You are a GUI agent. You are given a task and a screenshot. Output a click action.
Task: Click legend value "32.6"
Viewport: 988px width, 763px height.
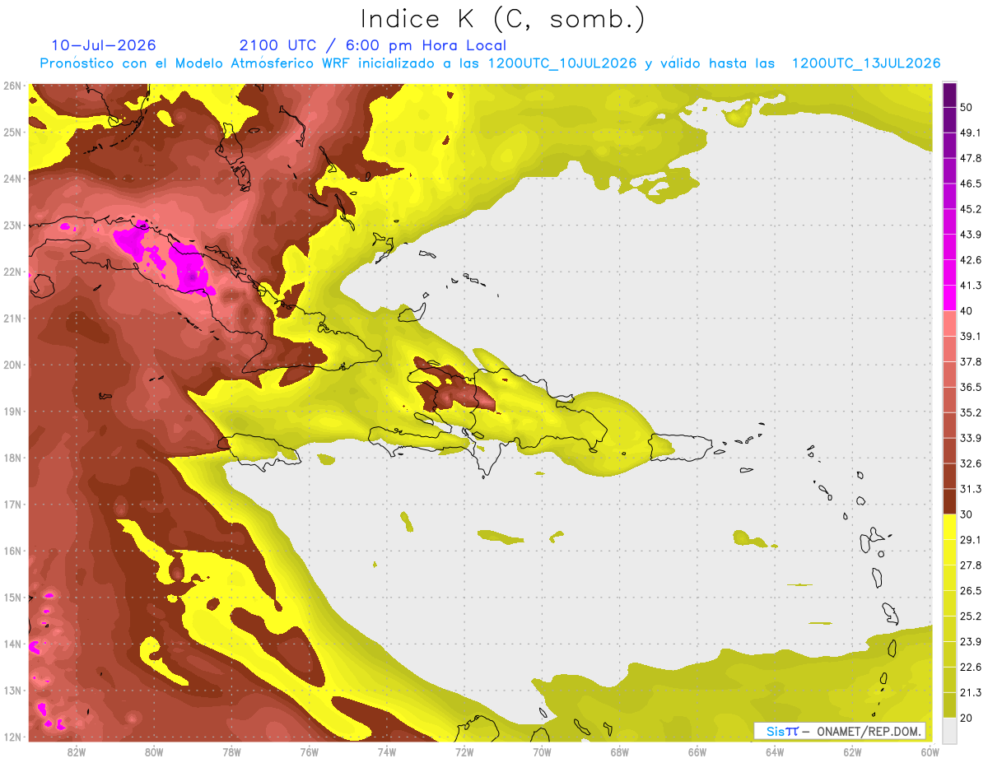pyautogui.click(x=971, y=463)
